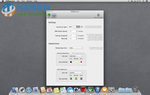Open the SSDReporter application menu
The image size is (150, 95).
point(10,1)
